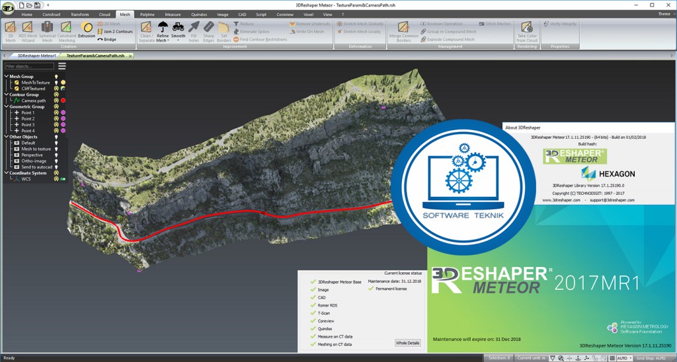Click the save icon in quick access

37,5
